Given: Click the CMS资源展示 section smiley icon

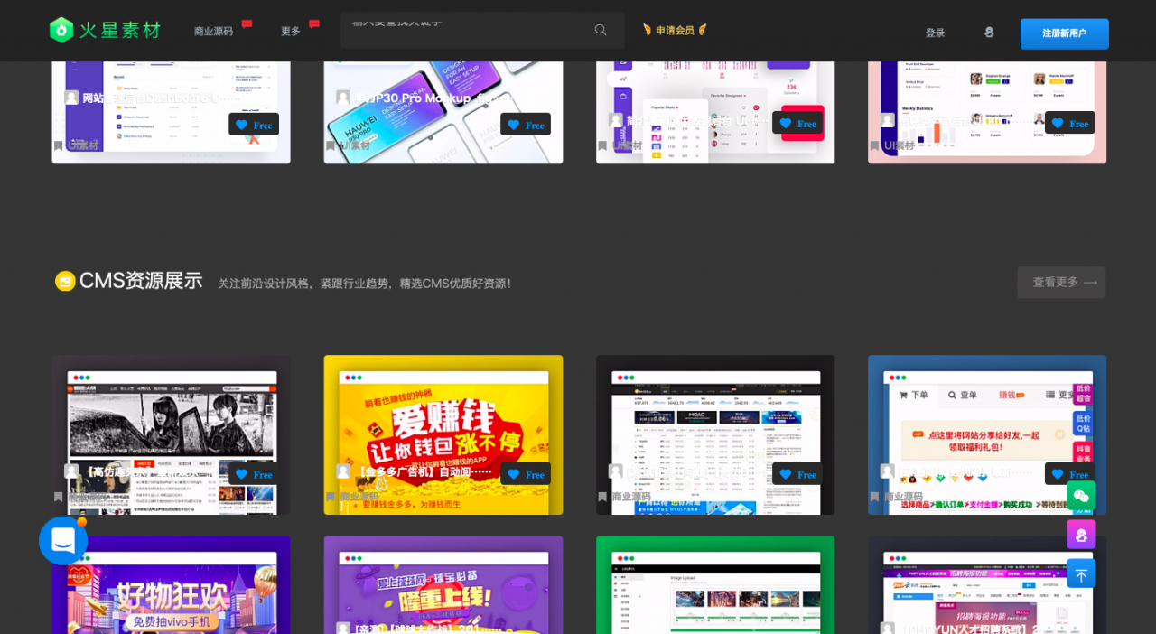Looking at the screenshot, I should tap(64, 281).
